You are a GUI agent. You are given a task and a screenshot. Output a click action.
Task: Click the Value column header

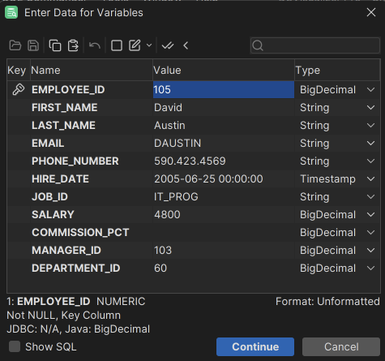click(x=224, y=71)
